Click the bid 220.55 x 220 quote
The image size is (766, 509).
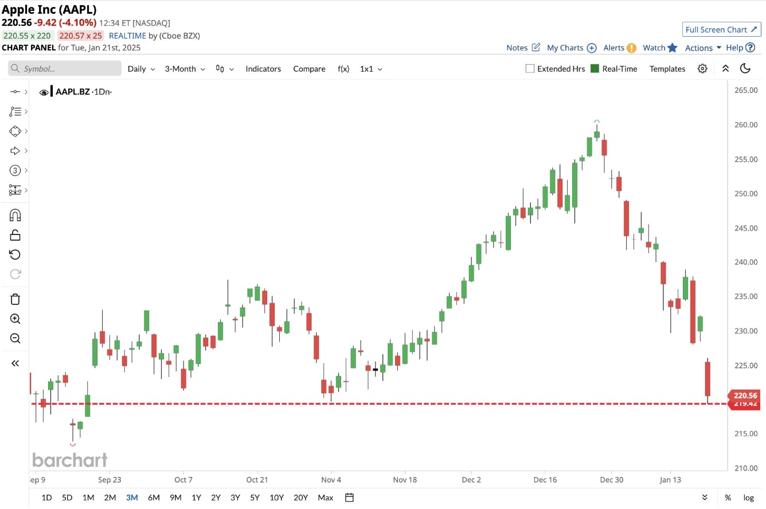coord(27,36)
